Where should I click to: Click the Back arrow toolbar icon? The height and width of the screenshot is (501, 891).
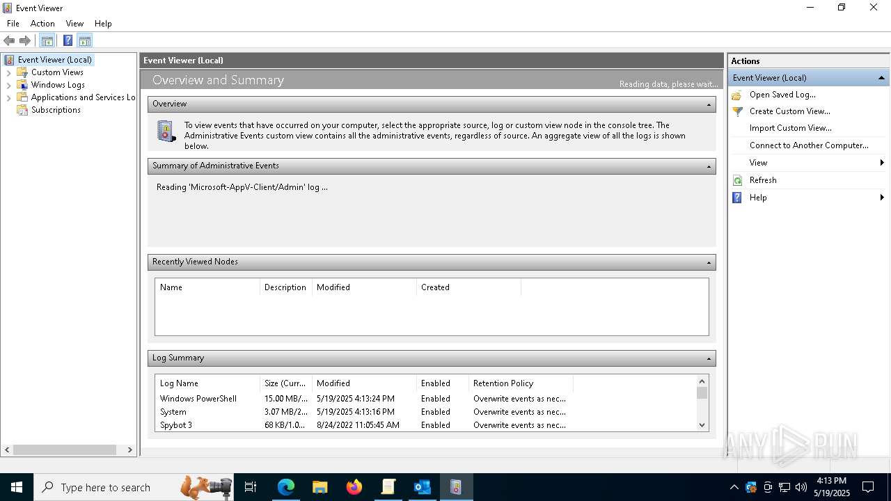point(9,40)
